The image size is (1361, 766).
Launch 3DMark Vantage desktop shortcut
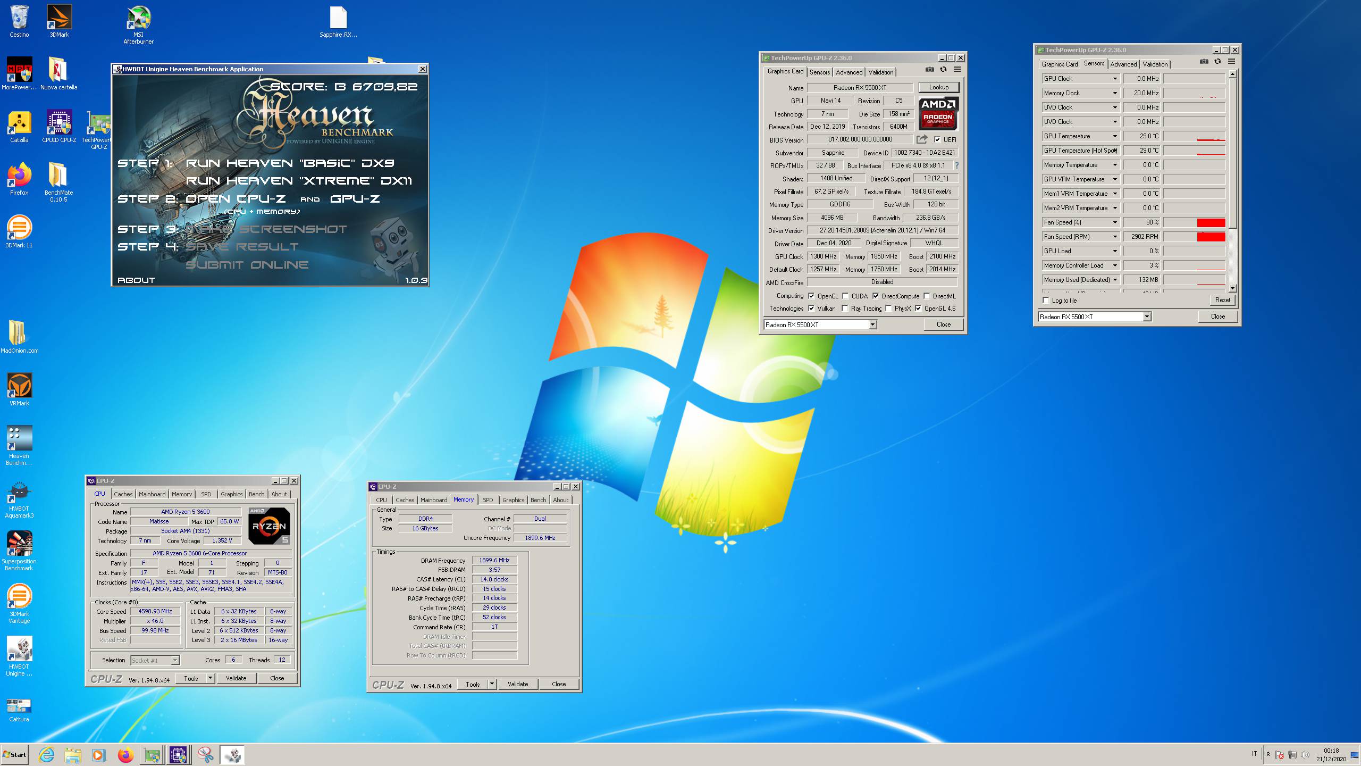(x=19, y=604)
